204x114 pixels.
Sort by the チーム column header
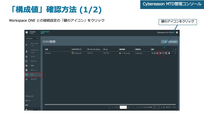tap(105, 49)
